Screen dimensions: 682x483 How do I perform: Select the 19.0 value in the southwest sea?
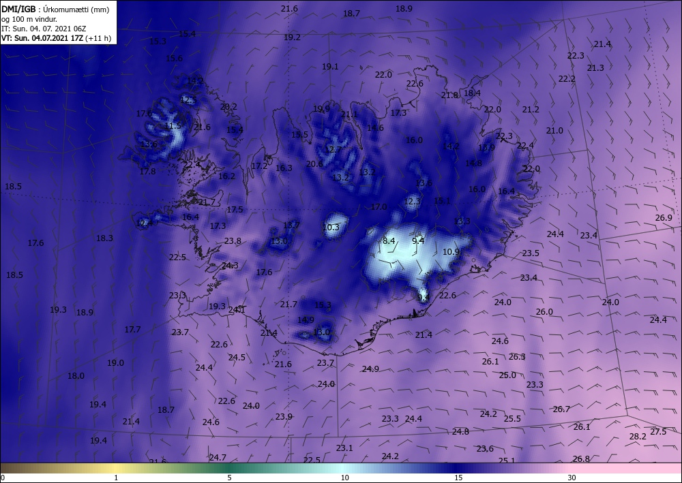tap(115, 362)
